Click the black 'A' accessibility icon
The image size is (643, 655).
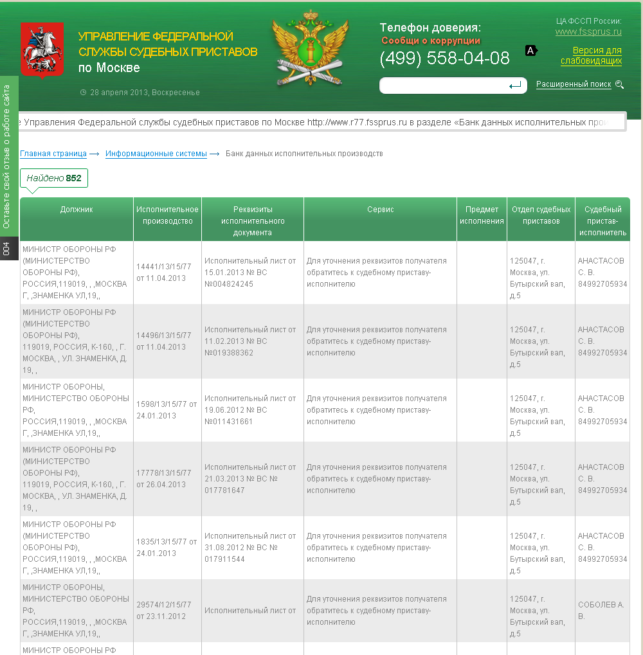[530, 50]
